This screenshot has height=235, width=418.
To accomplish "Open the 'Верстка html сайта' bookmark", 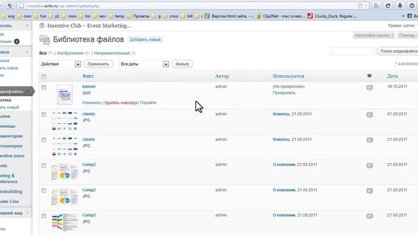I will [229, 16].
